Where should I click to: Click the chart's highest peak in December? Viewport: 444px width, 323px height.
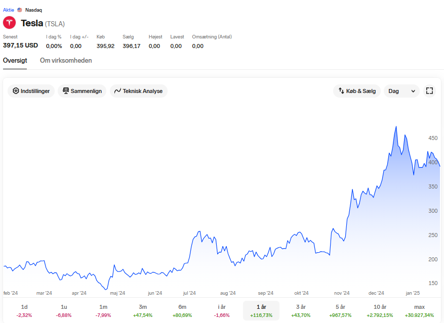(x=396, y=127)
